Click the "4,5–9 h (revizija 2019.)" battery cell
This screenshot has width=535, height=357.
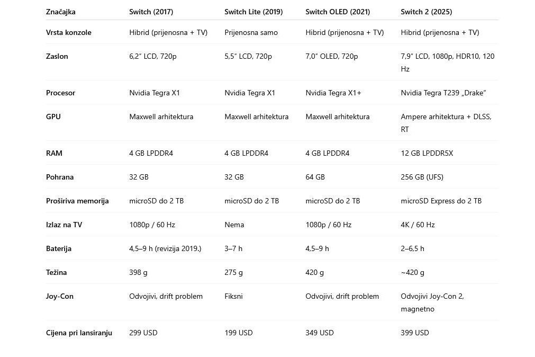pyautogui.click(x=165, y=248)
